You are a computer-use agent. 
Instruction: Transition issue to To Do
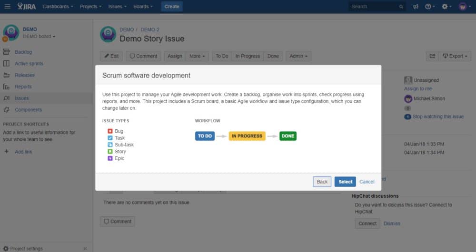(x=222, y=56)
